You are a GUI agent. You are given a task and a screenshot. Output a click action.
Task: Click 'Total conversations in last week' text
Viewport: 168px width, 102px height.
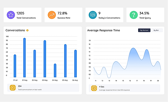coord(30,90)
